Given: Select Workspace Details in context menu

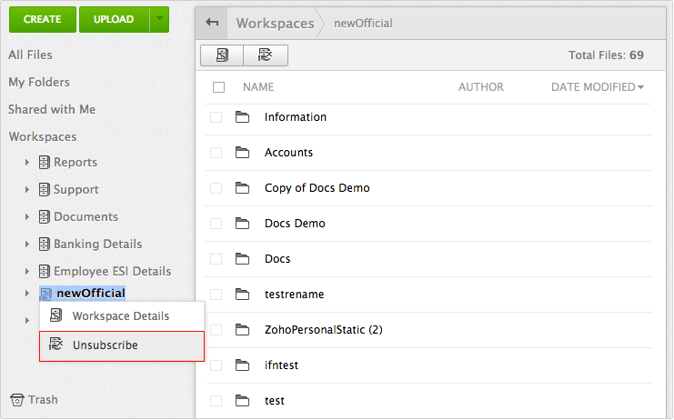Looking at the screenshot, I should pyautogui.click(x=120, y=316).
